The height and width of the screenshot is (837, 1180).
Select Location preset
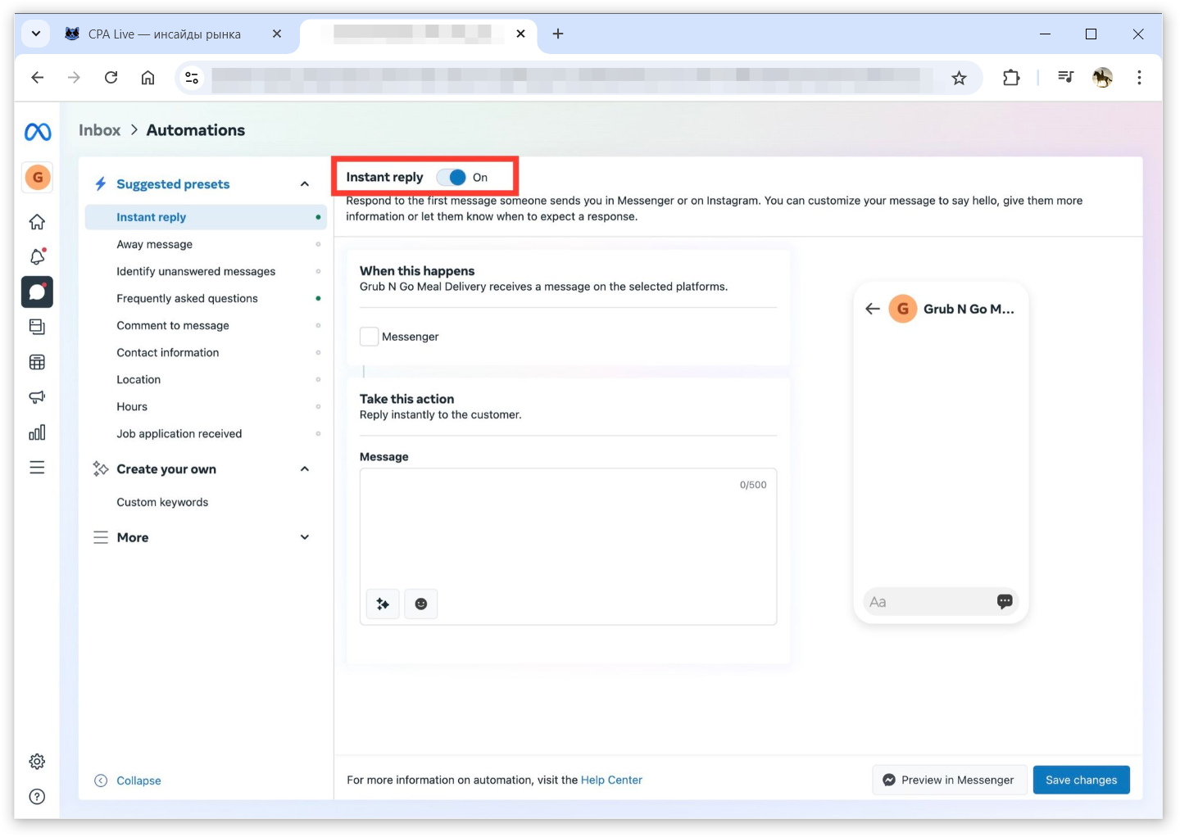coord(206,379)
